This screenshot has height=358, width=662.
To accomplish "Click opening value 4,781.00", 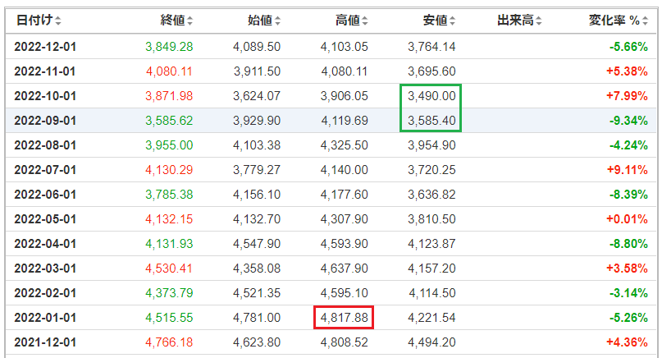I will coord(257,318).
